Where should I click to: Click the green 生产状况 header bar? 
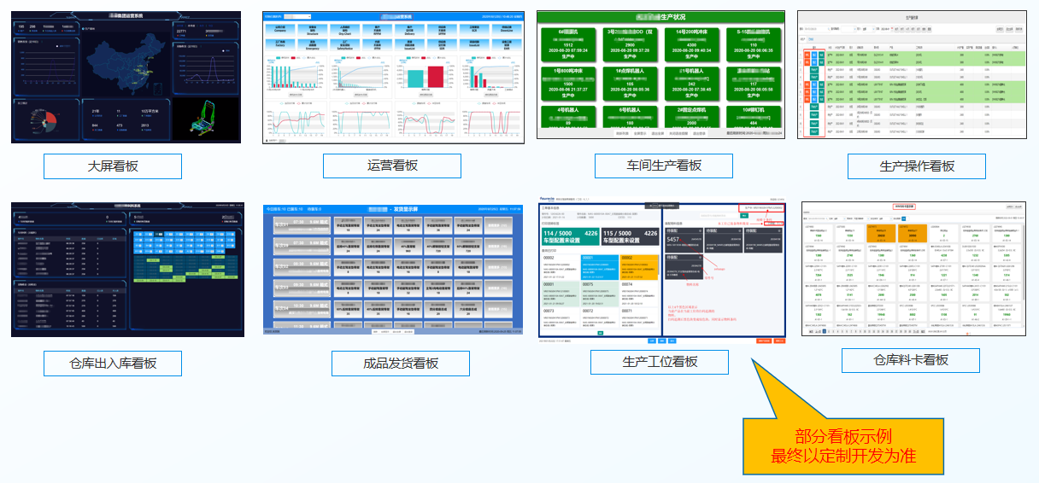(x=660, y=17)
